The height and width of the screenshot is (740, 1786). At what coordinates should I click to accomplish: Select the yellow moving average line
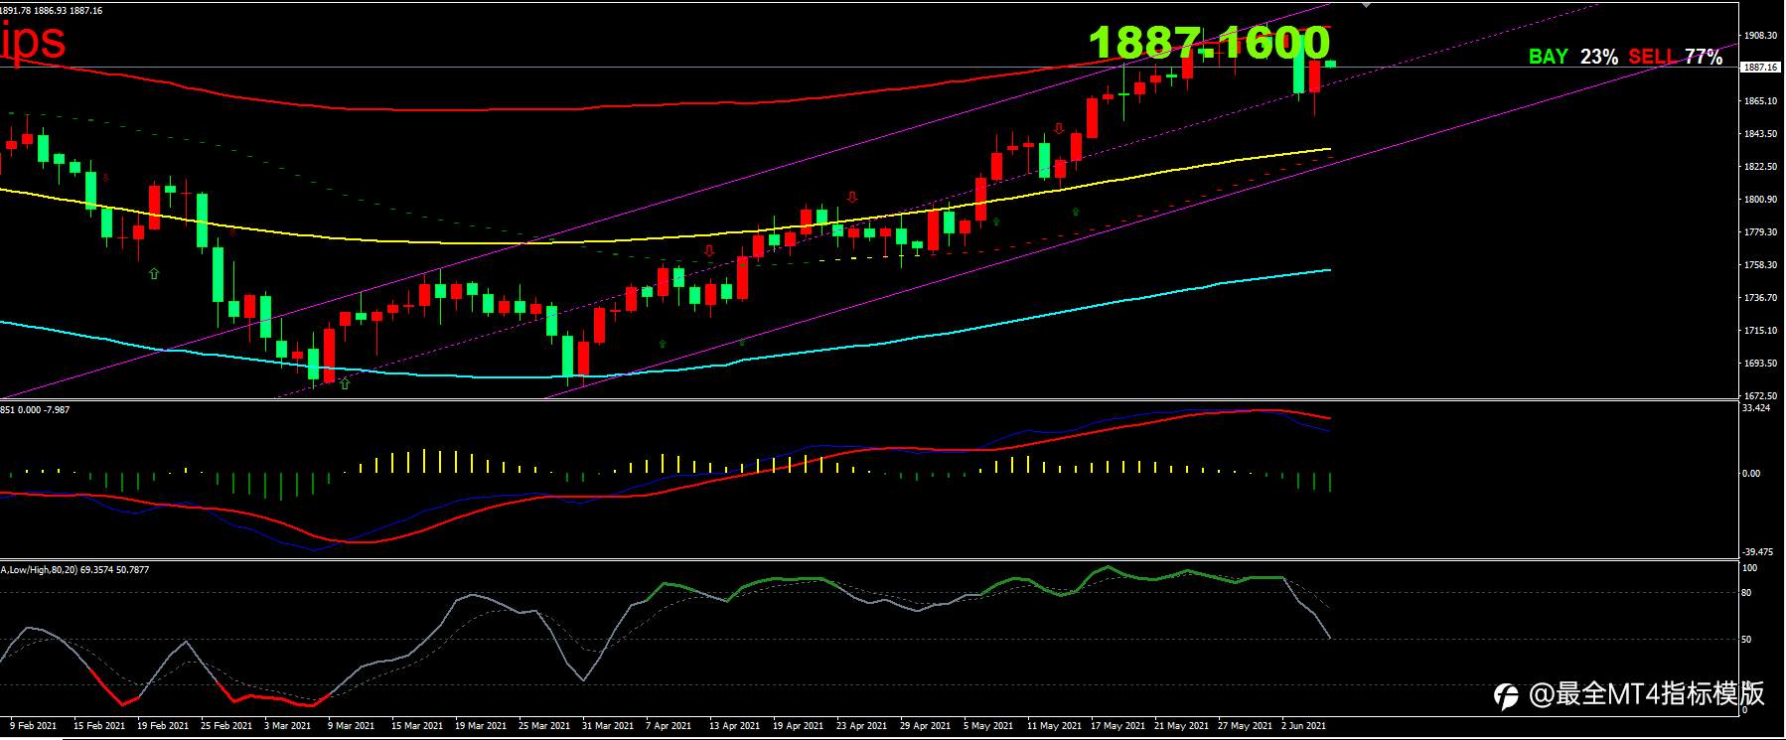pos(666,238)
